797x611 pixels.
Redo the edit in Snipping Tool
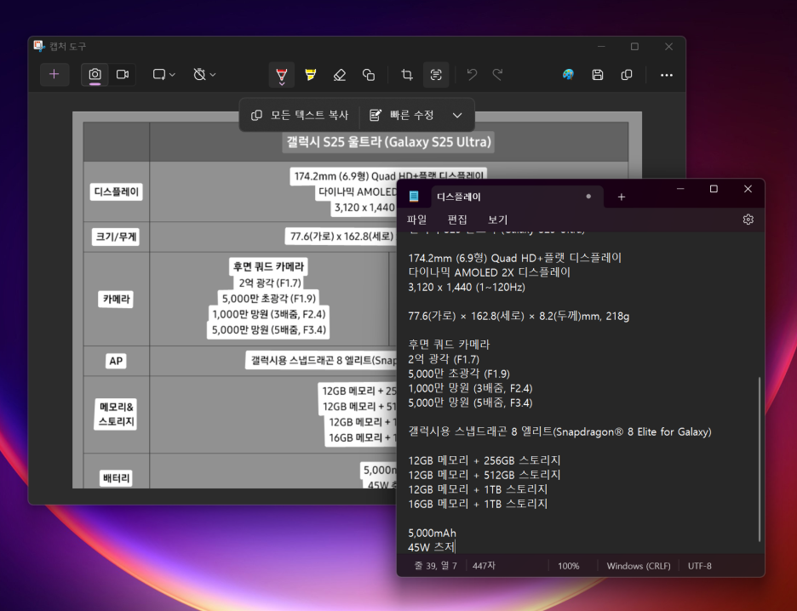pos(497,75)
